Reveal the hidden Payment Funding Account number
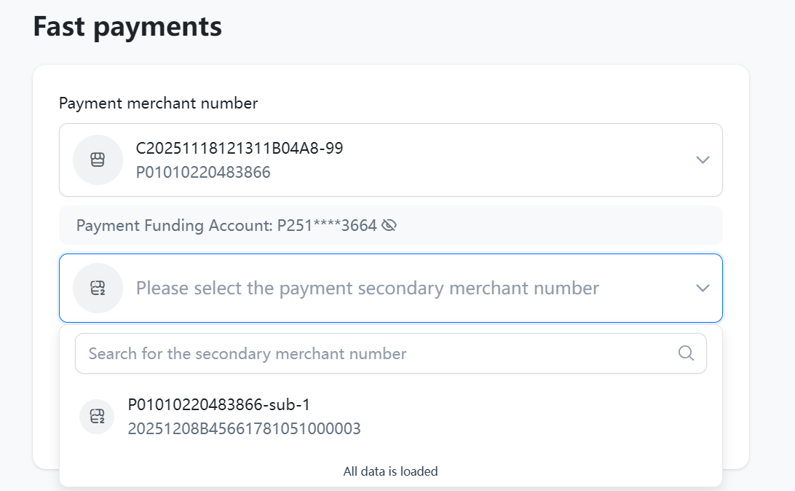This screenshot has height=491, width=795. tap(389, 226)
